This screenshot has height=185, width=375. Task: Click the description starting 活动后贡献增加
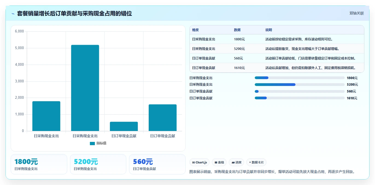coord(310,68)
